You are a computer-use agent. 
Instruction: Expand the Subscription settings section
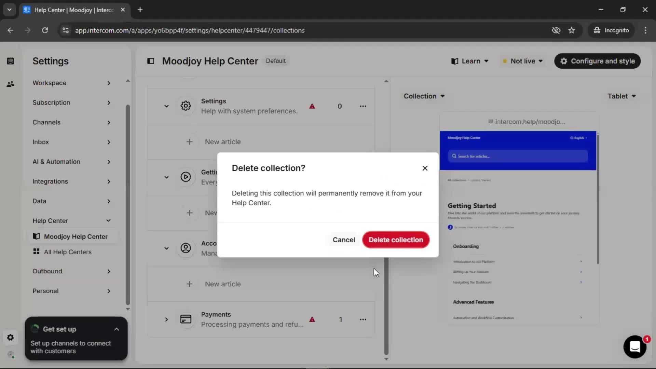pos(71,102)
